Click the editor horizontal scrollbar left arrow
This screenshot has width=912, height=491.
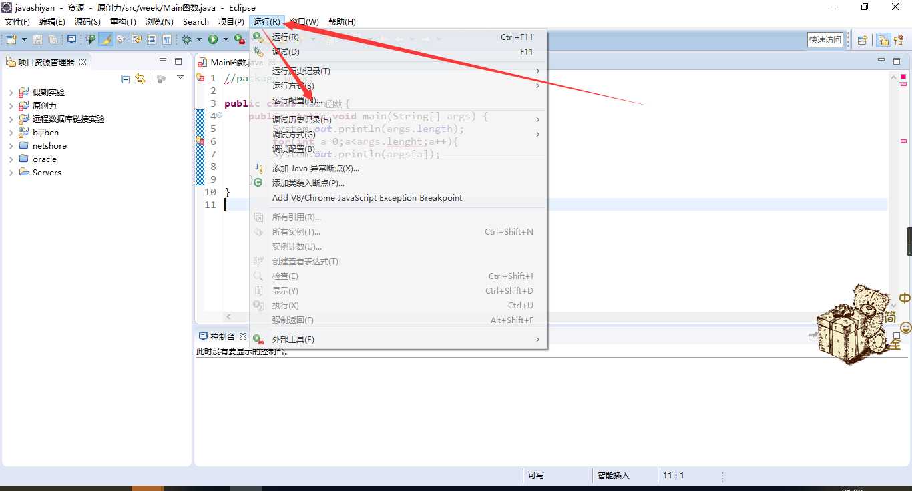[228, 316]
